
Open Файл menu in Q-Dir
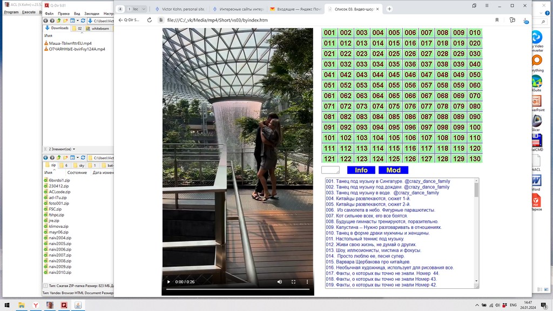coord(49,13)
